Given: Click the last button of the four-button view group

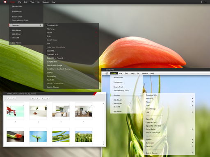Looking at the screenshot, I should (47, 99).
